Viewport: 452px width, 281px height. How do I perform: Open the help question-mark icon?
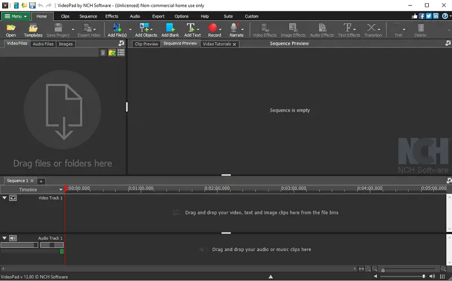click(x=445, y=16)
